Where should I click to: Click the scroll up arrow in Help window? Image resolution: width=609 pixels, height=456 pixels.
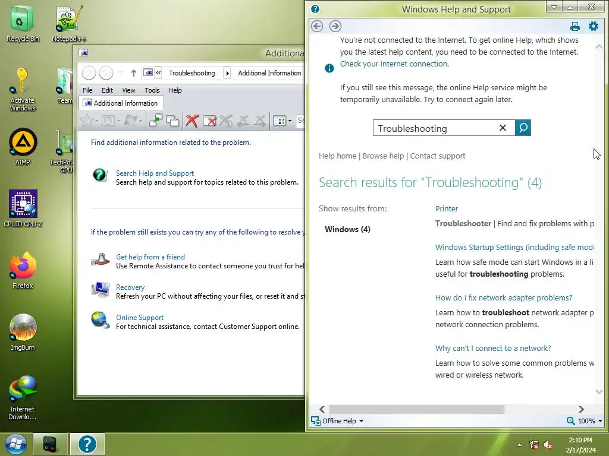pyautogui.click(x=599, y=46)
